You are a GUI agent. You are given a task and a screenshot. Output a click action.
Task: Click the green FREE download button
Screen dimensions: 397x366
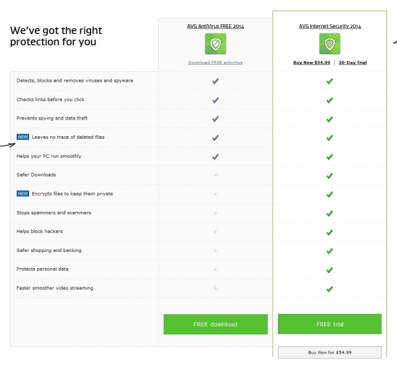pyautogui.click(x=216, y=325)
